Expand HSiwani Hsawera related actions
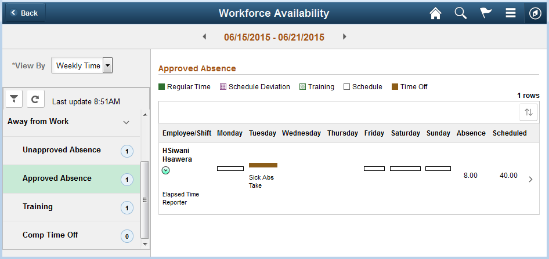Screen dimensions: 549x259 (166, 170)
